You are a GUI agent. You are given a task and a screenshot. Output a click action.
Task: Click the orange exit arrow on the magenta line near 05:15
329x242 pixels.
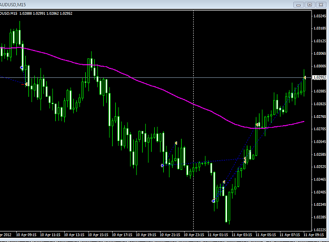pos(256,125)
